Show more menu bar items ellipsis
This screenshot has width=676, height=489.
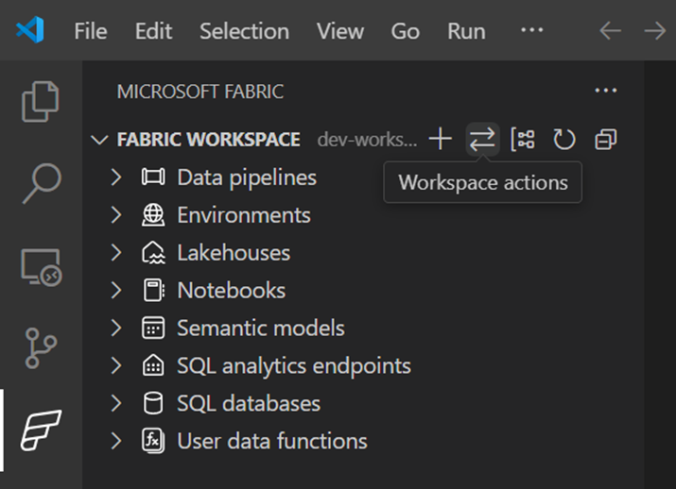coord(532,30)
